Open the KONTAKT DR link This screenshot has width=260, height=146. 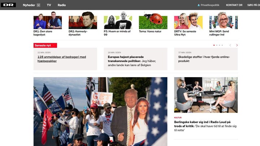(234, 5)
